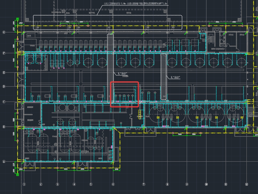Select row axis bubble A on left

[4, 162]
